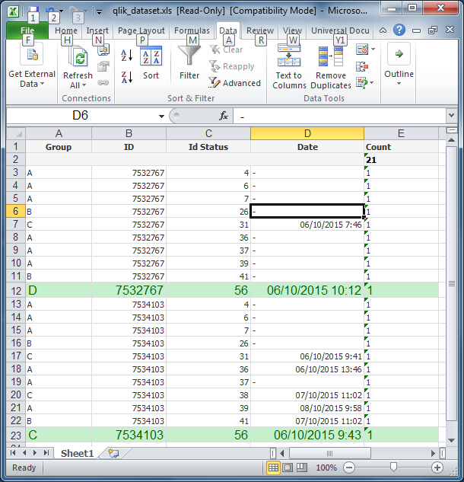
Task: Expand the Data Validation dropdown arrow
Action: [x=373, y=49]
